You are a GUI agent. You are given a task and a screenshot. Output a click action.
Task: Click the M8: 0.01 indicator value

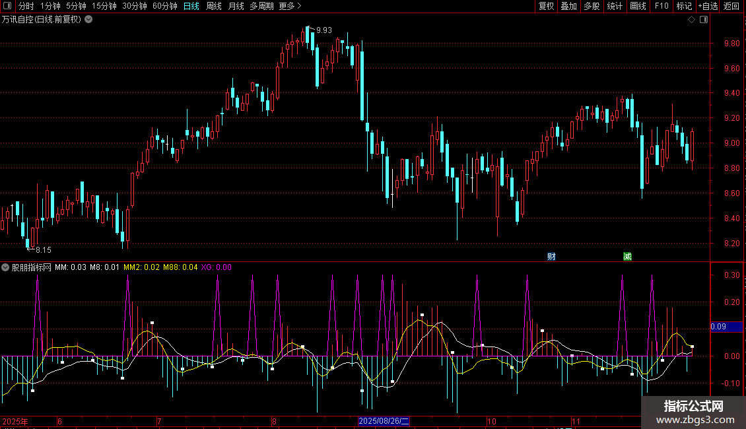[x=105, y=267]
